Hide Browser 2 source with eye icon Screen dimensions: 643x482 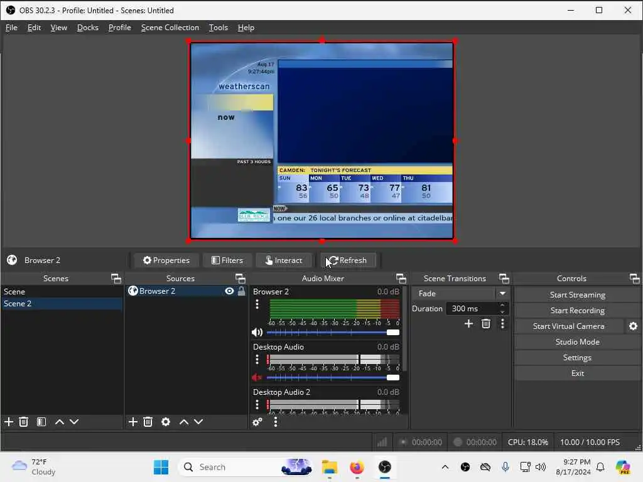coord(230,291)
